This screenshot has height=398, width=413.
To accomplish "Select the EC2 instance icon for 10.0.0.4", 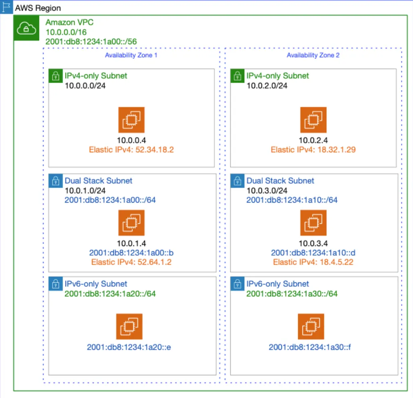I will 131,120.
